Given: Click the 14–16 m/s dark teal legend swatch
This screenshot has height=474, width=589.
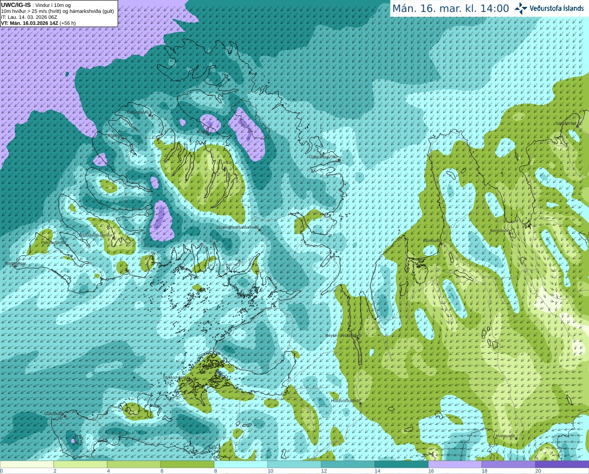Looking at the screenshot, I should 401,464.
